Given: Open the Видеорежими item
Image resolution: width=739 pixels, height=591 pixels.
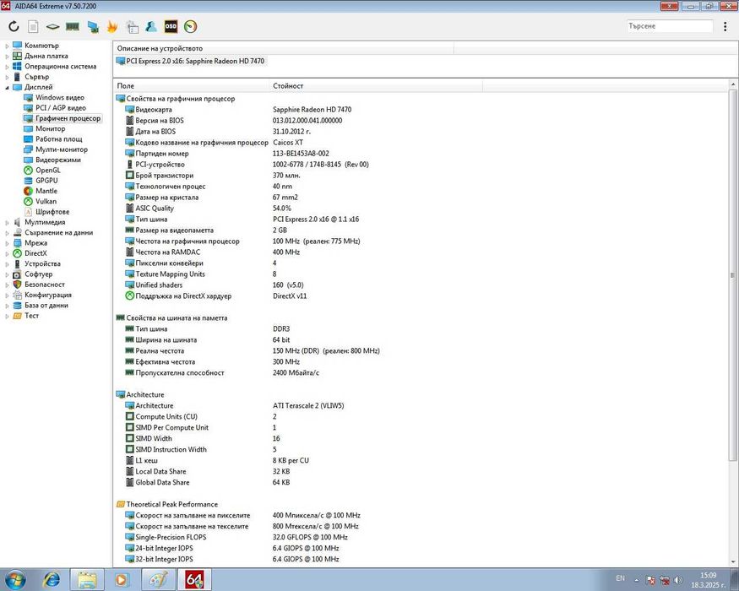Looking at the screenshot, I should click(58, 160).
